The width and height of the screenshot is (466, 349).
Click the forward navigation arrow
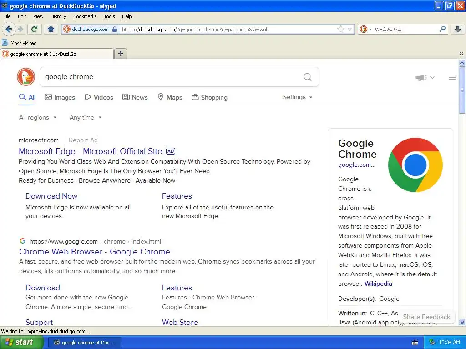click(x=20, y=29)
